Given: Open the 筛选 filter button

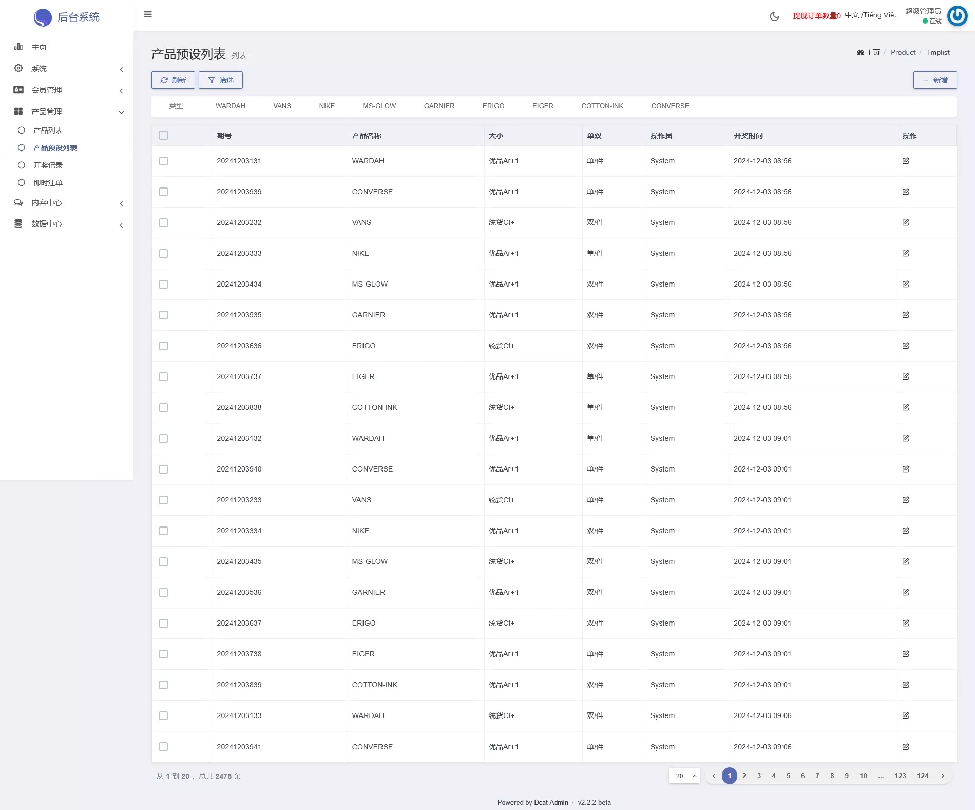Looking at the screenshot, I should 220,80.
